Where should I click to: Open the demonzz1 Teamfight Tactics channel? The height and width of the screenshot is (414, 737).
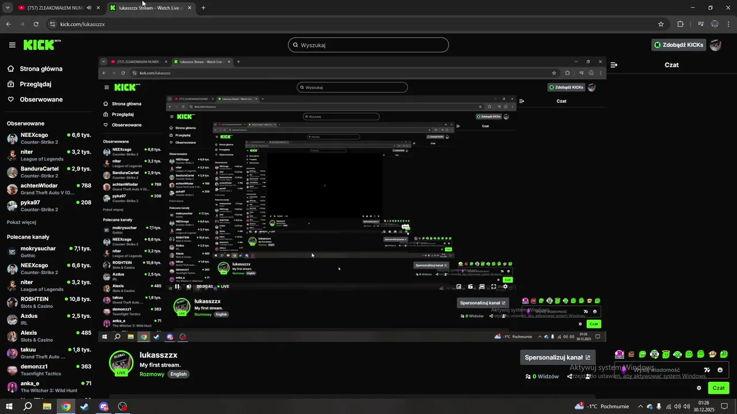[49, 370]
